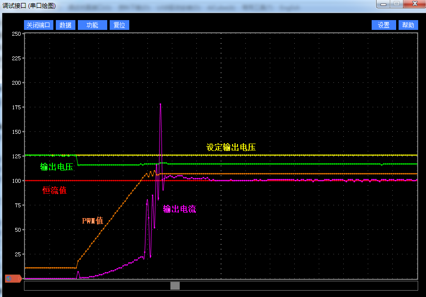Click the 250 y-axis value
This screenshot has height=297, width=426.
16,34
